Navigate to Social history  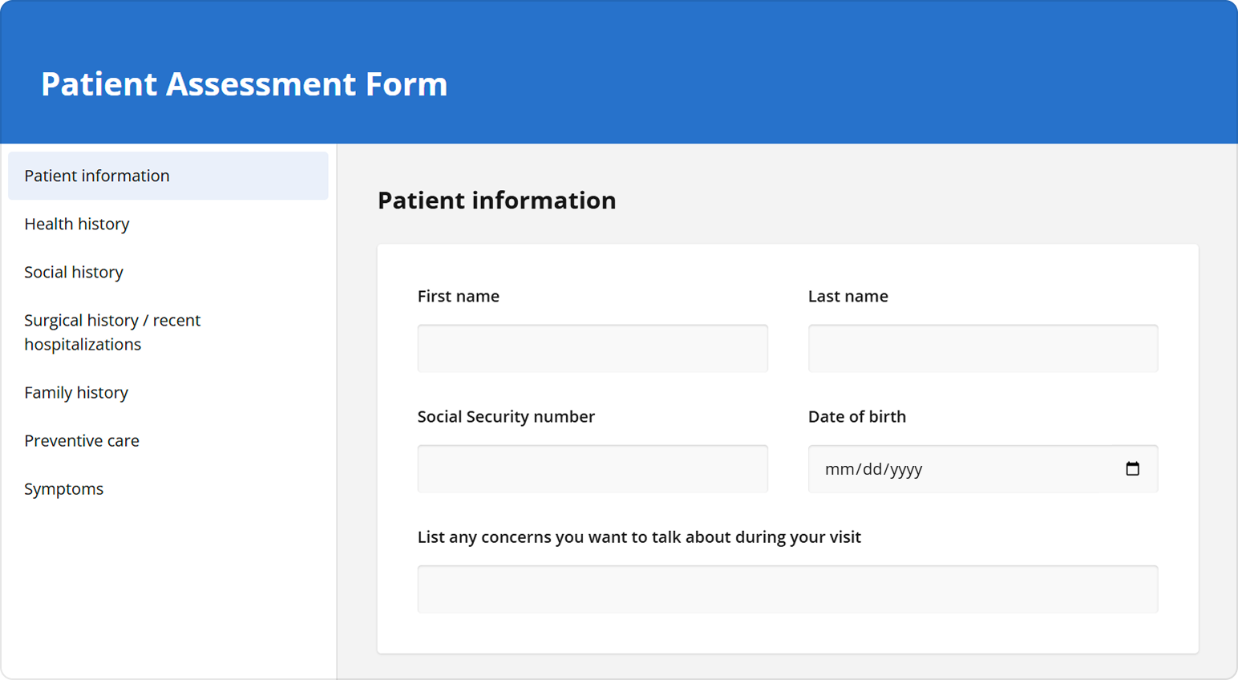point(74,272)
